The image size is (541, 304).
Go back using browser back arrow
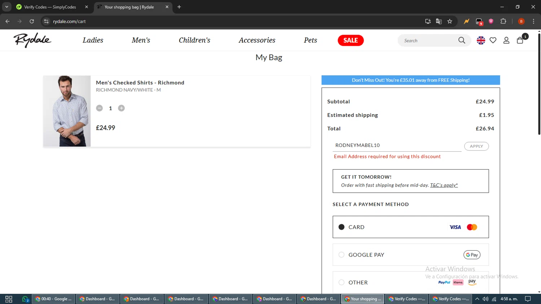click(x=8, y=21)
